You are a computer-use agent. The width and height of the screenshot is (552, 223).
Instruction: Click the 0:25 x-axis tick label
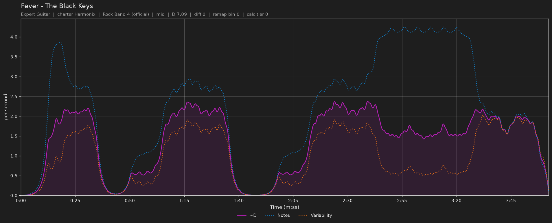tap(75, 201)
